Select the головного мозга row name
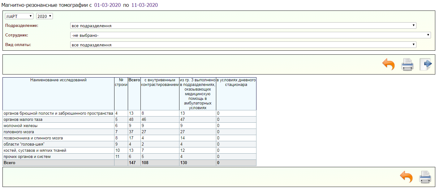Screen dimensions: 439x191 click(19, 132)
